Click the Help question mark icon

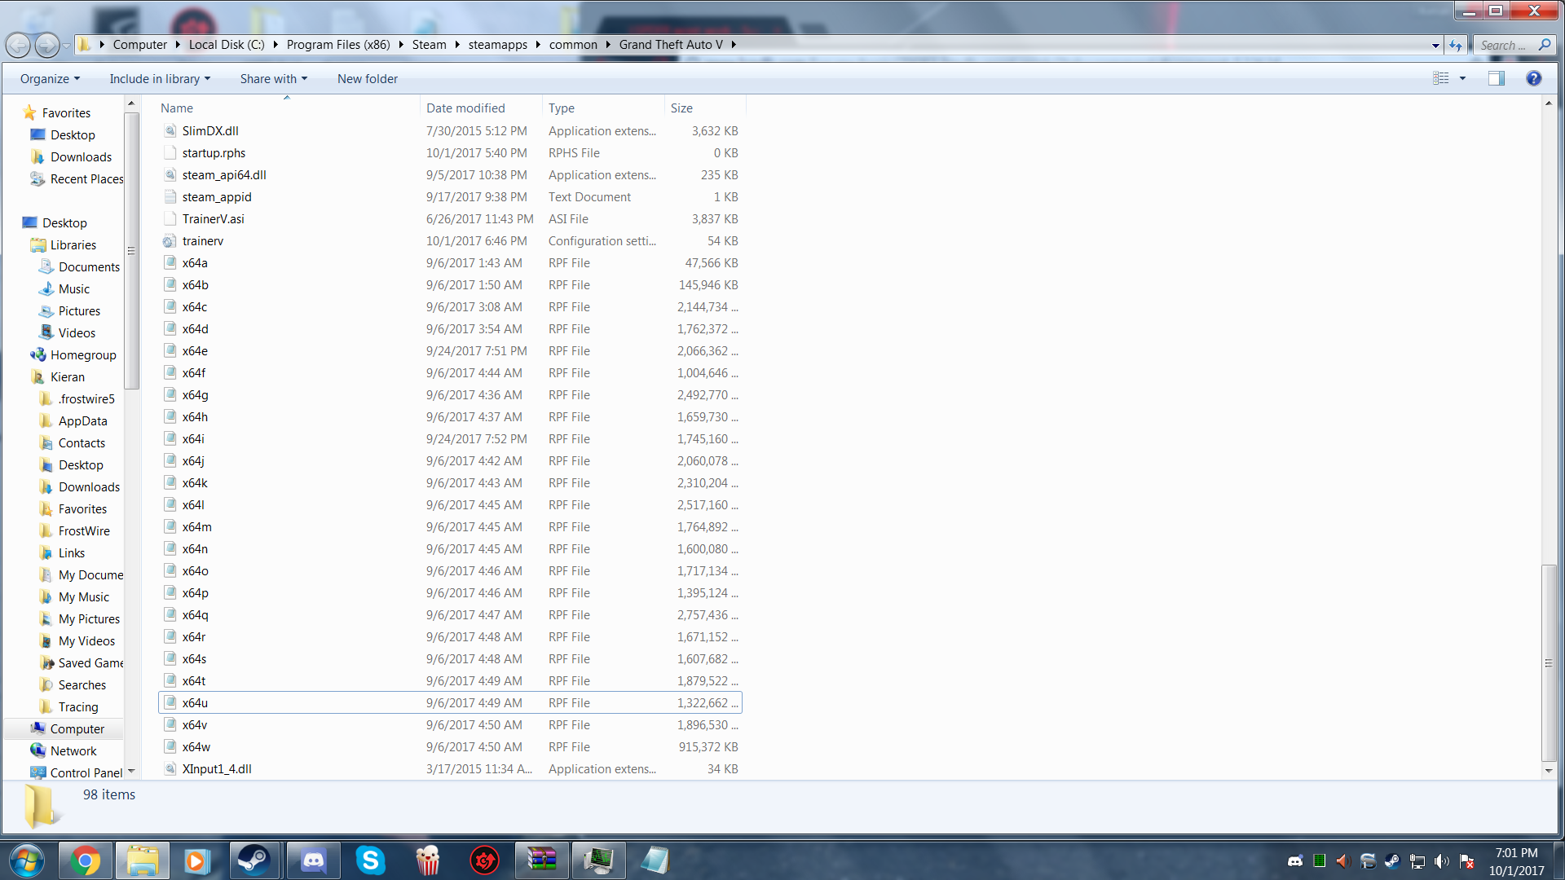point(1533,78)
